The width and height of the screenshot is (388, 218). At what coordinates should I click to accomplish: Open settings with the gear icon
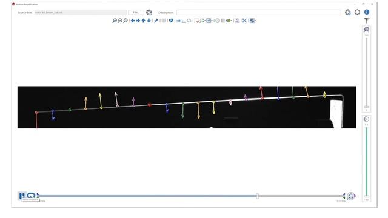[357, 12]
